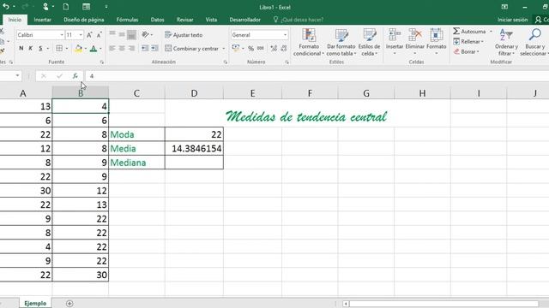Pick the yellow fill color button
The height and width of the screenshot is (308, 549).
point(78,49)
